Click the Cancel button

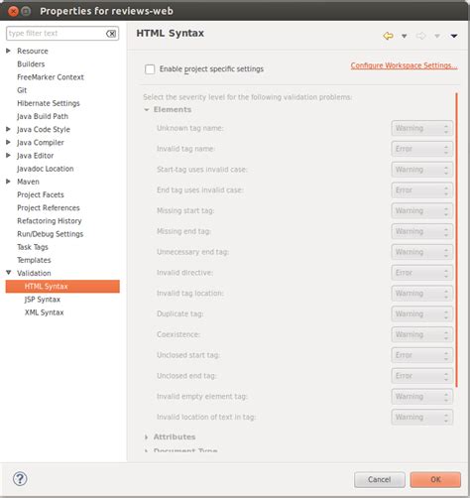tap(380, 479)
